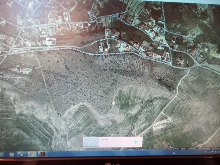Click the taskbar icon left of Chrome
The height and width of the screenshot is (165, 220).
coord(21,154)
